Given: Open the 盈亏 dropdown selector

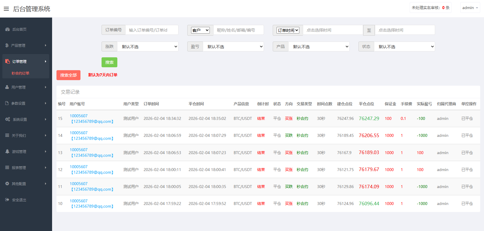Looking at the screenshot, I should [x=233, y=47].
